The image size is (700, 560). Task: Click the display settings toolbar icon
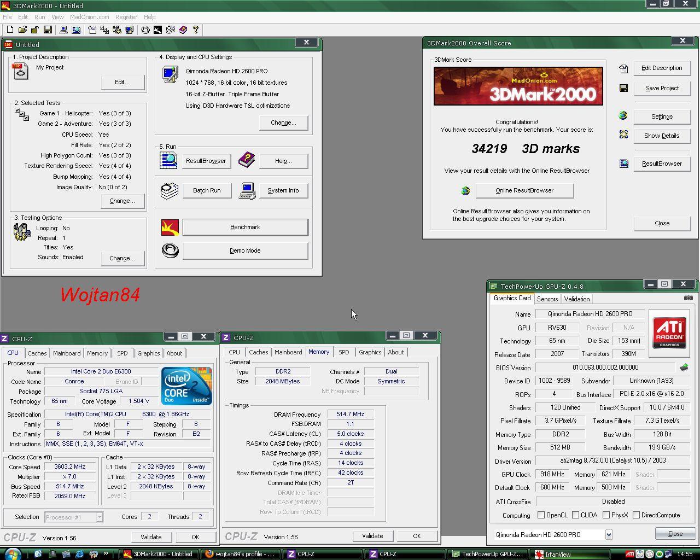pos(130,30)
